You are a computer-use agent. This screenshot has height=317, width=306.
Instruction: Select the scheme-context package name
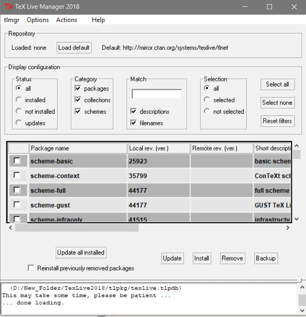pos(55,176)
